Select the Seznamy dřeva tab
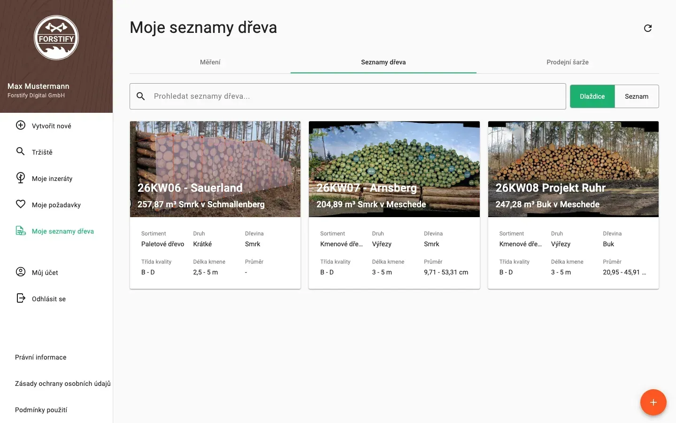 (x=384, y=62)
